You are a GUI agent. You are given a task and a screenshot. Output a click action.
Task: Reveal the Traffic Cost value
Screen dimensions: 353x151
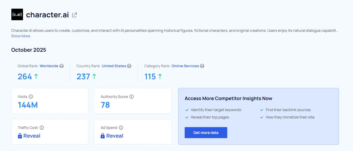[x=32, y=136]
